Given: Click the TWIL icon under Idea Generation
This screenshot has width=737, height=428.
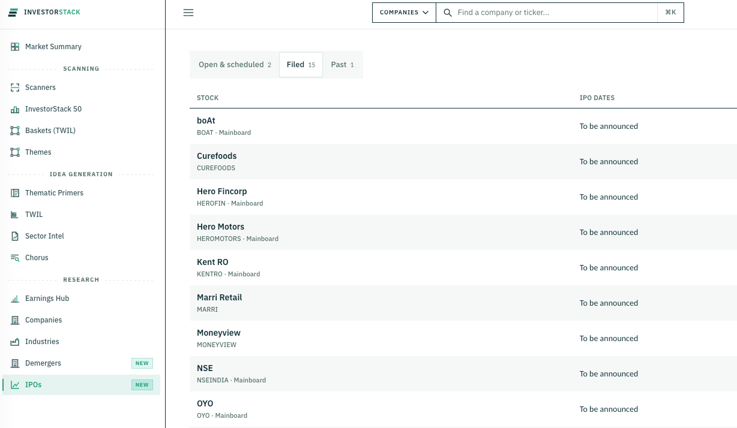Looking at the screenshot, I should (15, 215).
